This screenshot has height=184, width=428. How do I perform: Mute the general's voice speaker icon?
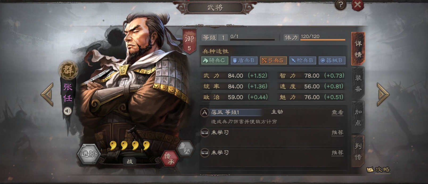(x=68, y=111)
